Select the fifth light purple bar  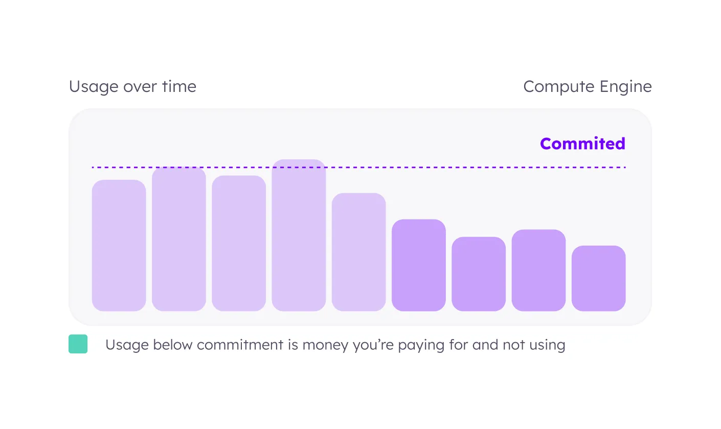point(358,252)
